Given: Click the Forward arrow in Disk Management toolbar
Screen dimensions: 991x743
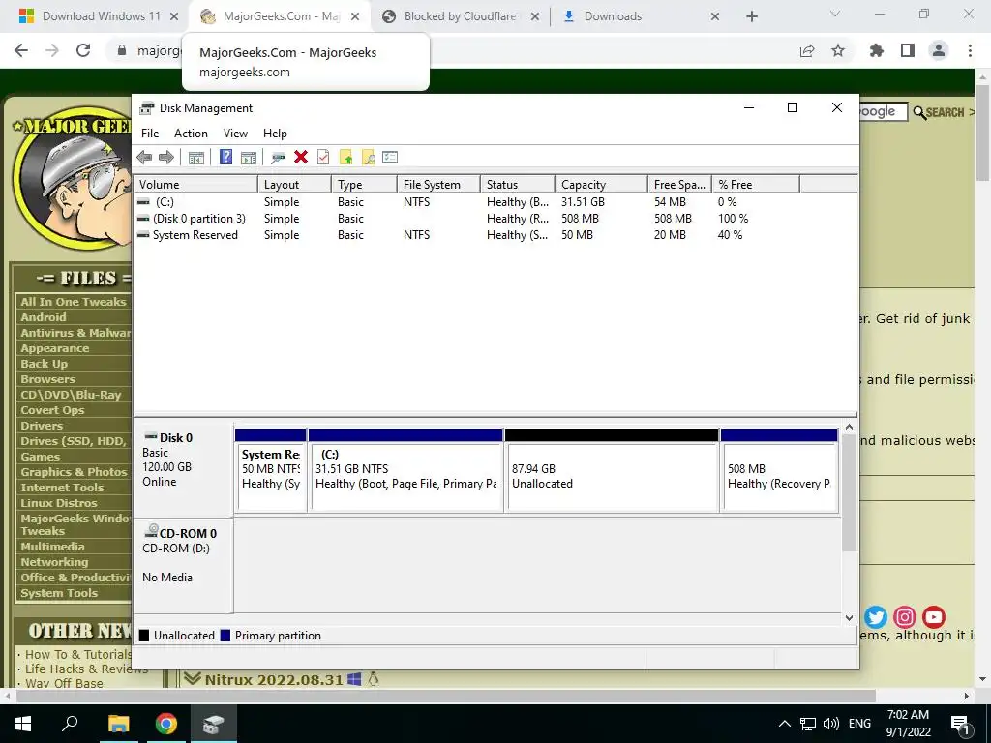Looking at the screenshot, I should click(x=166, y=158).
